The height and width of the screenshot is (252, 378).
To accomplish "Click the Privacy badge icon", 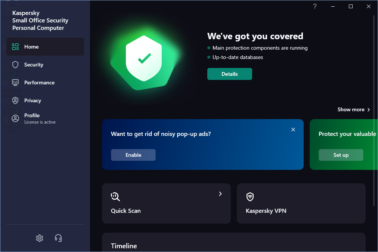I will tap(15, 100).
